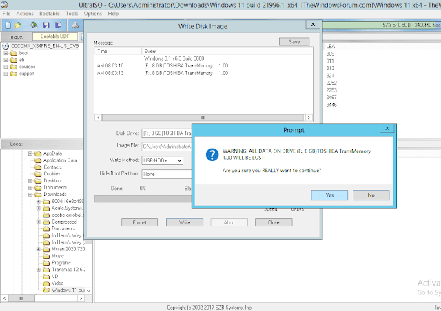
Task: Click the Bootable UDF image type box
Action: click(x=55, y=36)
